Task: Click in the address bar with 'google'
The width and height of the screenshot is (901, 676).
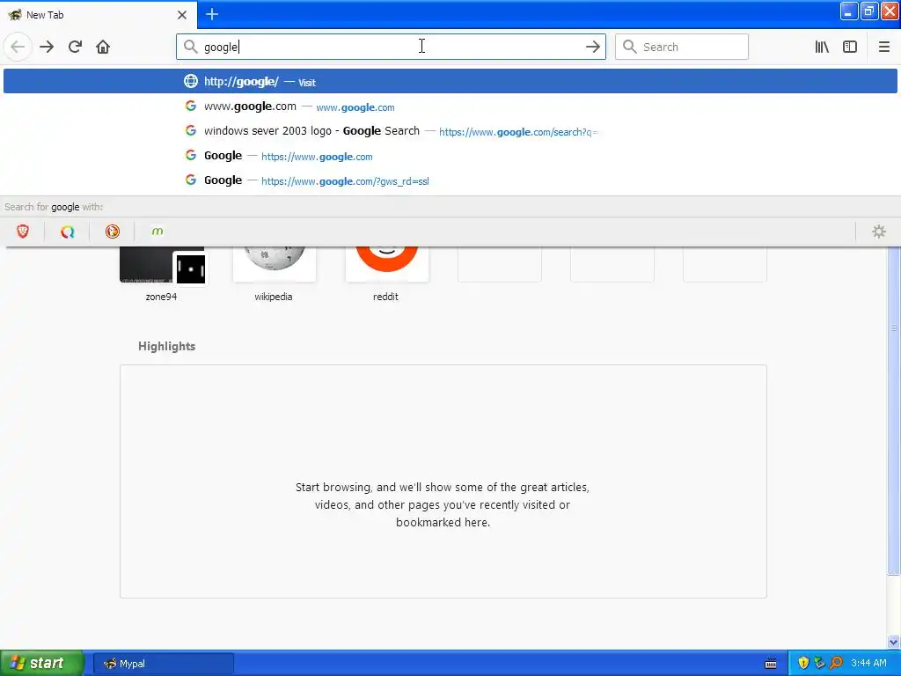Action: coord(391,47)
